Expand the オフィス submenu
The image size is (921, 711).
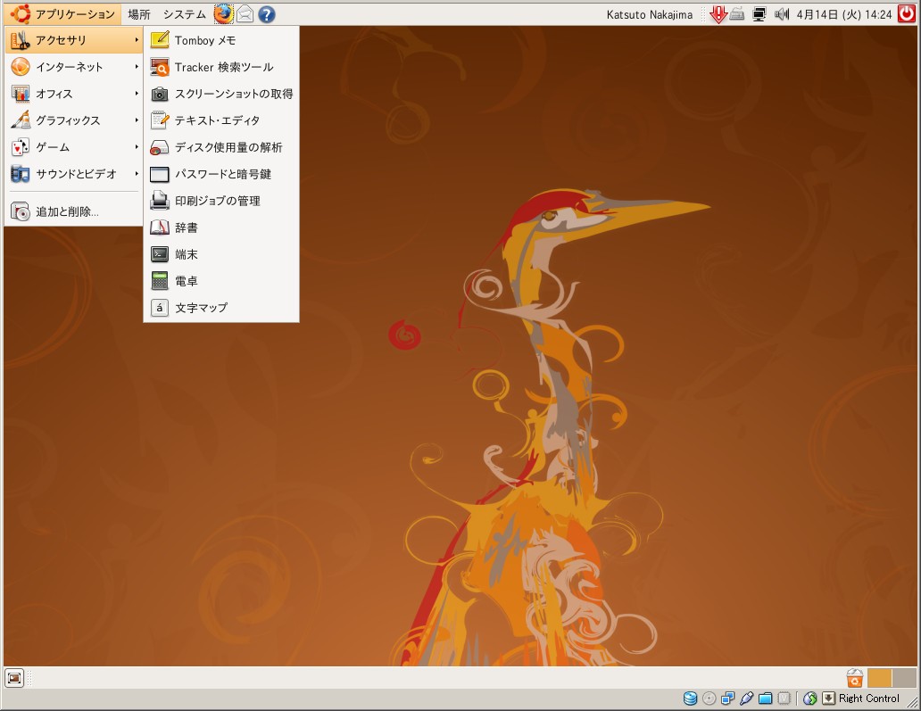[74, 94]
